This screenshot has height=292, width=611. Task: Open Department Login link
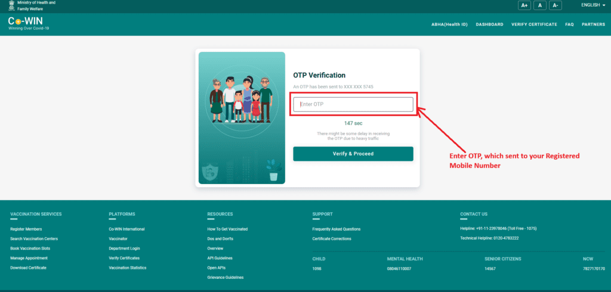pyautogui.click(x=124, y=248)
